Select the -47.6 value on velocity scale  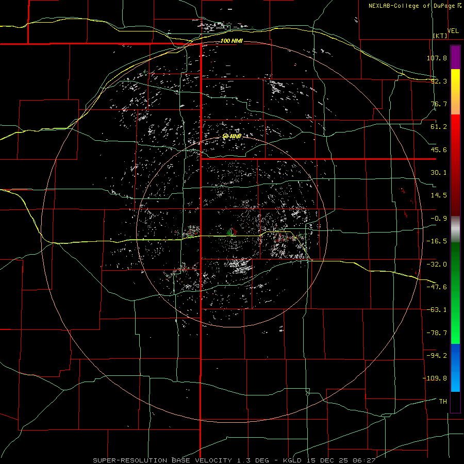pyautogui.click(x=437, y=287)
